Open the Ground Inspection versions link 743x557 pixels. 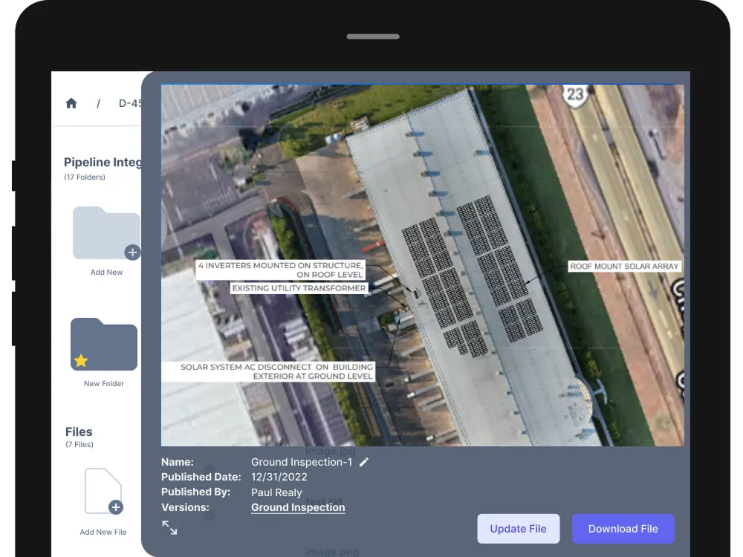(298, 507)
